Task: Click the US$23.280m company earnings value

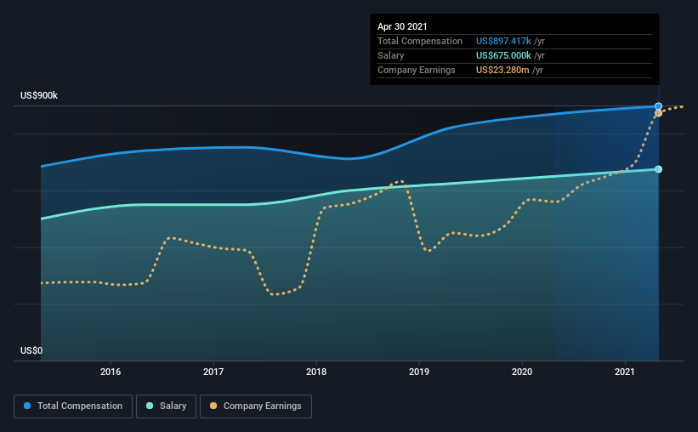Action: [x=502, y=70]
